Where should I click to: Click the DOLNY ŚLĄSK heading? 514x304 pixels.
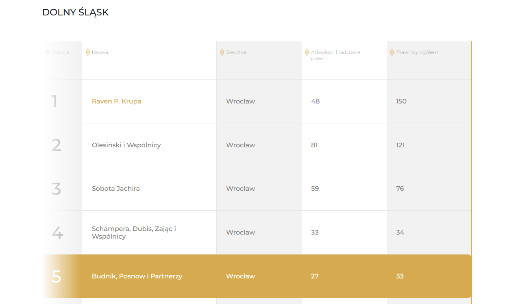coord(76,13)
